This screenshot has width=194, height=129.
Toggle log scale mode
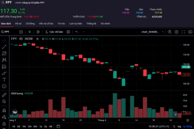179,126
